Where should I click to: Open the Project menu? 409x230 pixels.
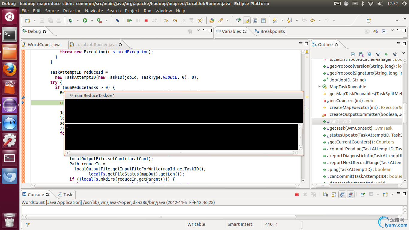132,11
